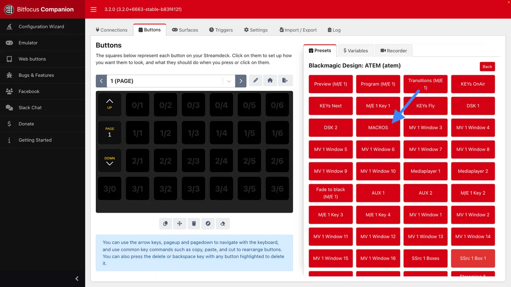Click the move button icon below grid
The image size is (511, 287).
(x=180, y=223)
